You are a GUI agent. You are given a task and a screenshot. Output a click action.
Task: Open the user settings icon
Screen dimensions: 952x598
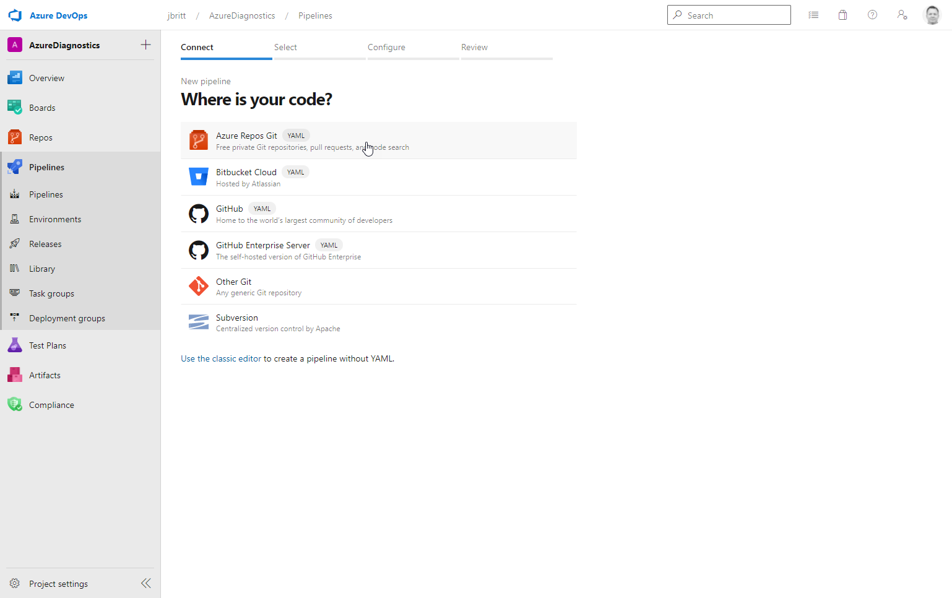(x=902, y=15)
